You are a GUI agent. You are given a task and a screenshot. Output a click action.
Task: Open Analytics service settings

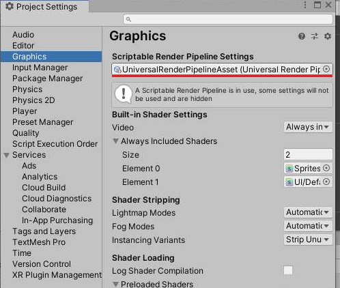coord(40,177)
